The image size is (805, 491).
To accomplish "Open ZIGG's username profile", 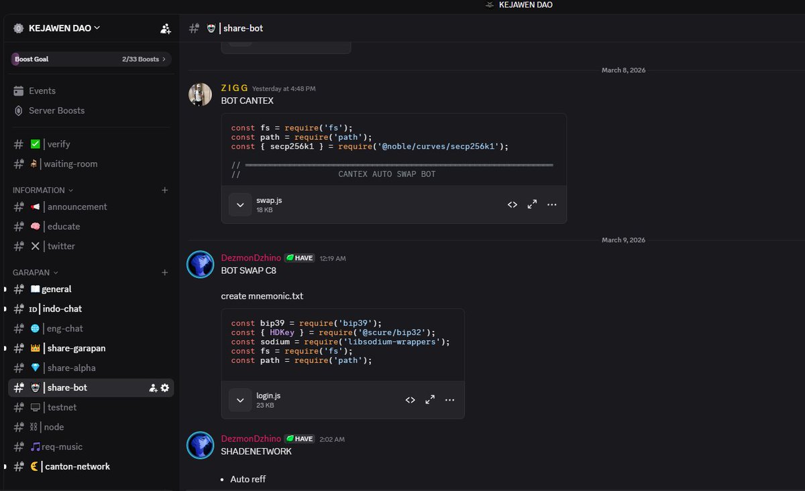I will (235, 88).
